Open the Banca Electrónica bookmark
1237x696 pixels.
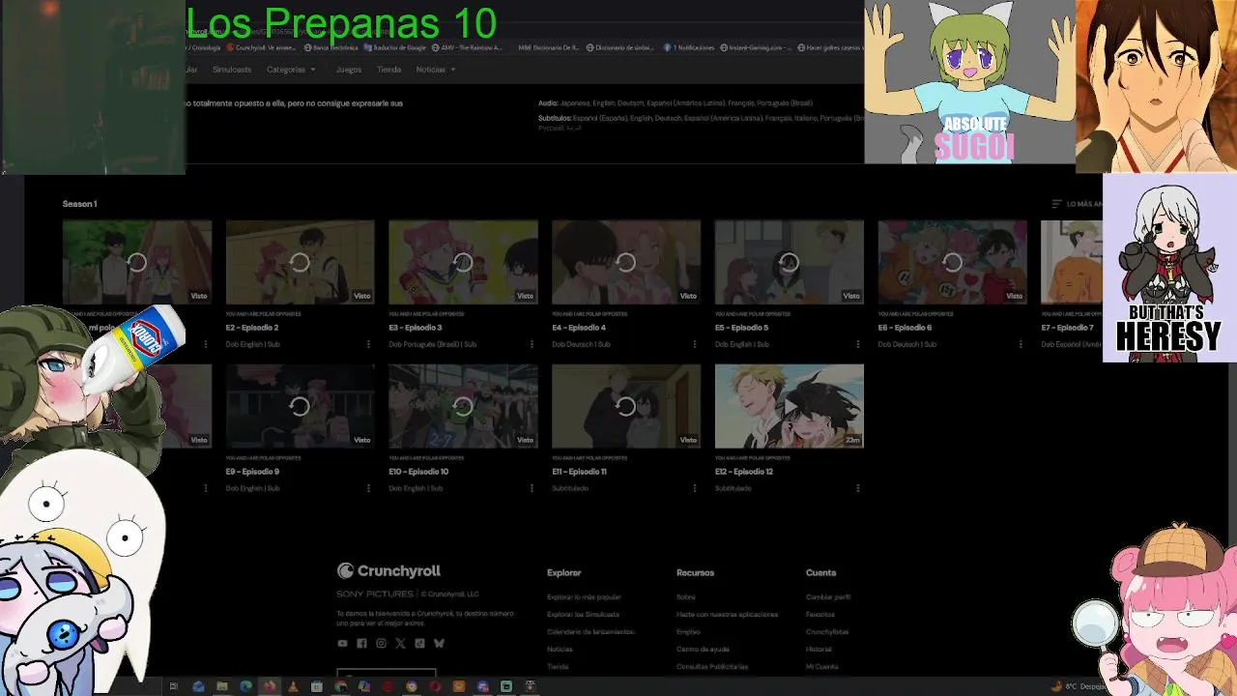[331, 47]
